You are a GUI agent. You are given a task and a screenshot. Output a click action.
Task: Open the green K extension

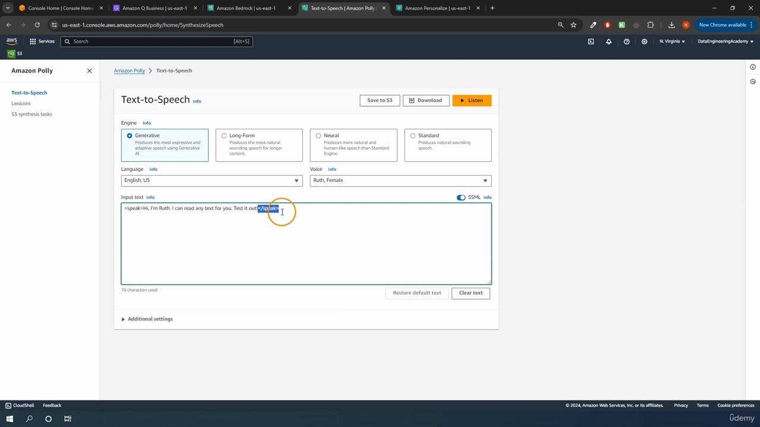[622, 25]
